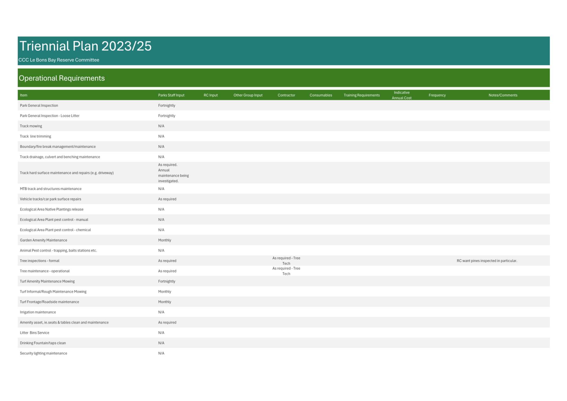Click the 'RC Input' column header
The height and width of the screenshot is (401, 567).
210,95
